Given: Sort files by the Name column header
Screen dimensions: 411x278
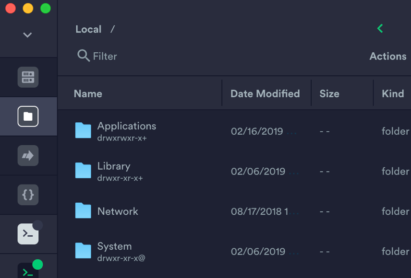Looking at the screenshot, I should pyautogui.click(x=88, y=93).
